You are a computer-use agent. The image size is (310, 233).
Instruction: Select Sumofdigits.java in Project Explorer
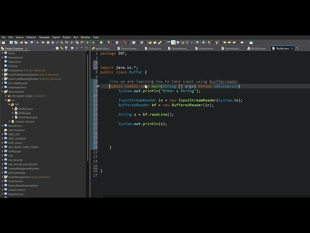click(x=28, y=117)
